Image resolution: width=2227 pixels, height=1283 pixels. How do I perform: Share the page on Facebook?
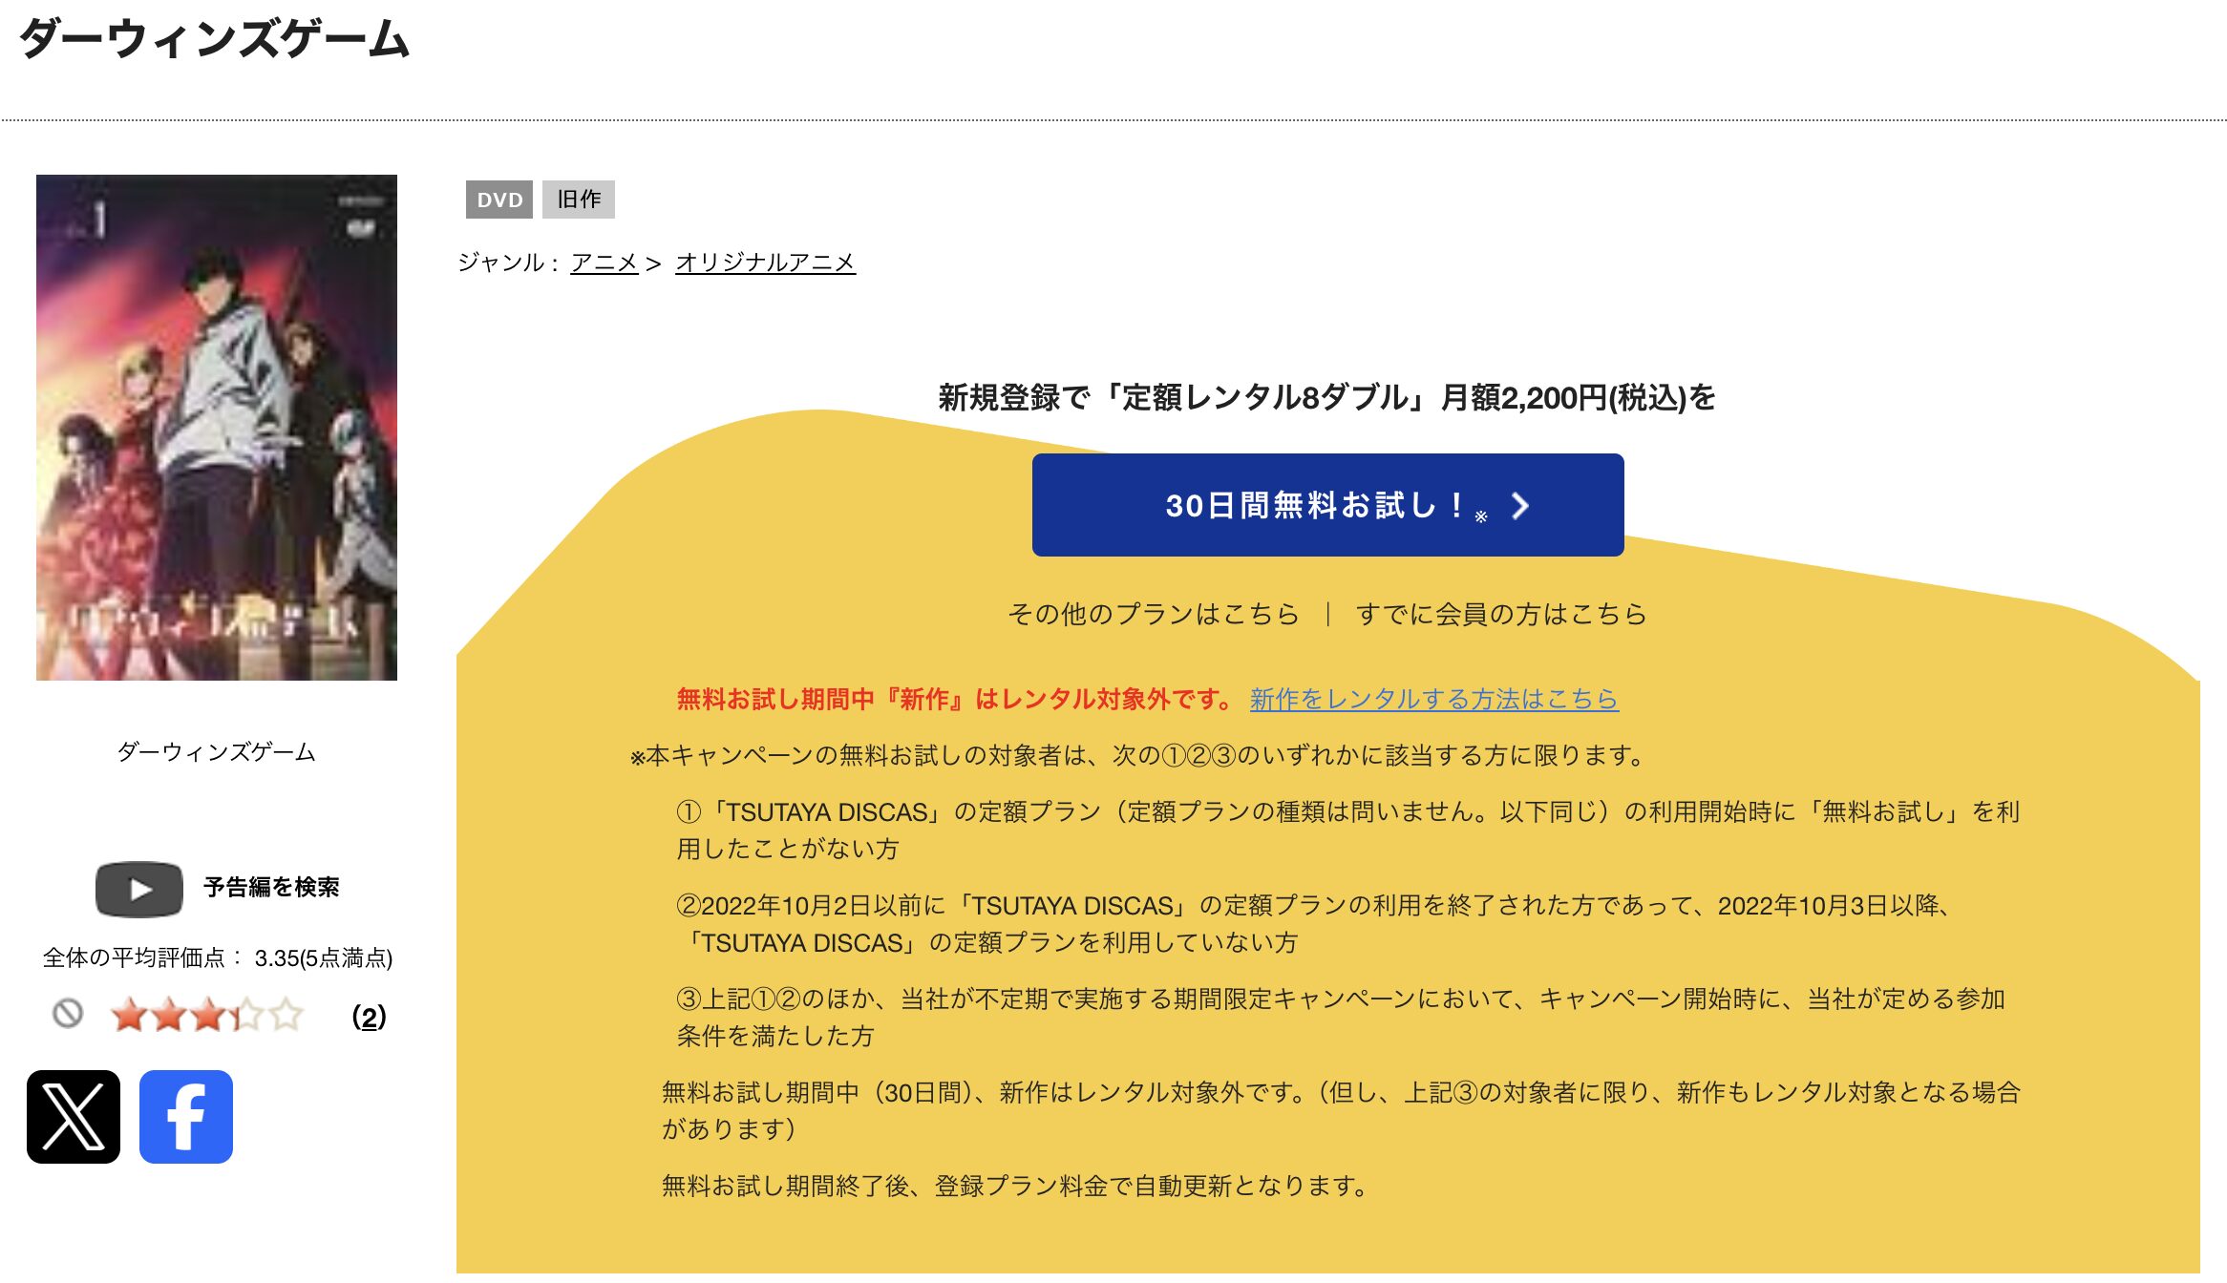point(186,1116)
